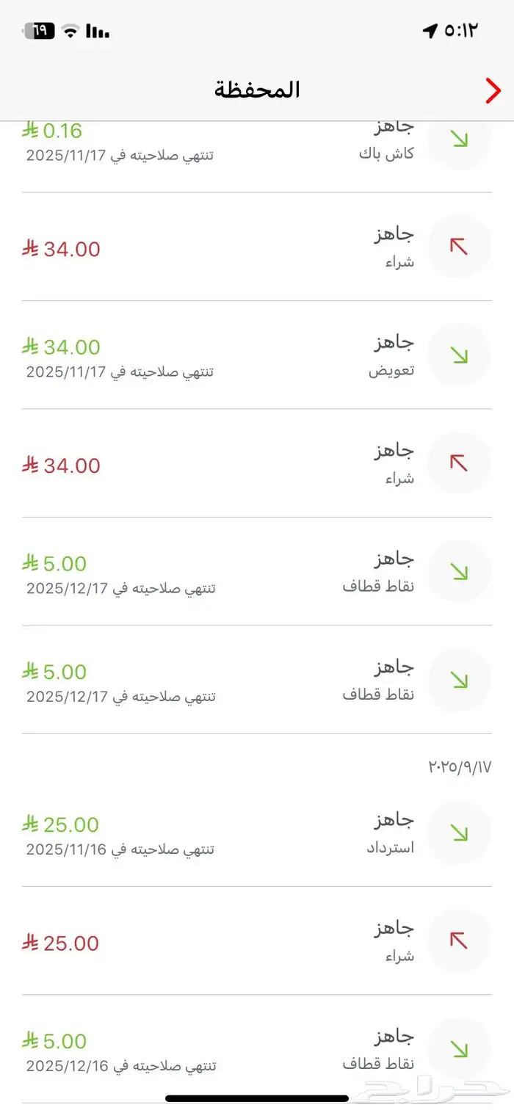Open details of the تعويض 34.00 transaction
This screenshot has width=514, height=1113.
pos(257,354)
